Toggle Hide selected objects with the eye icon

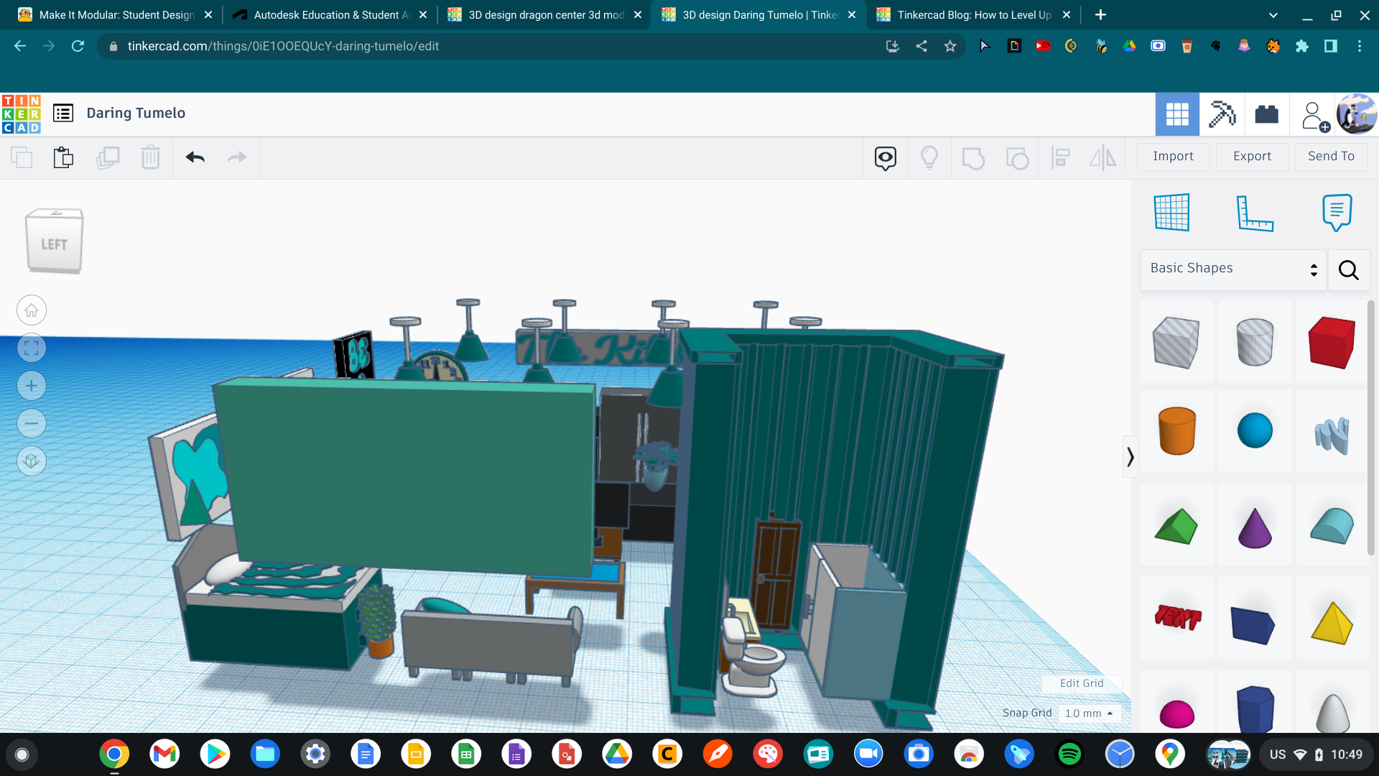884,157
